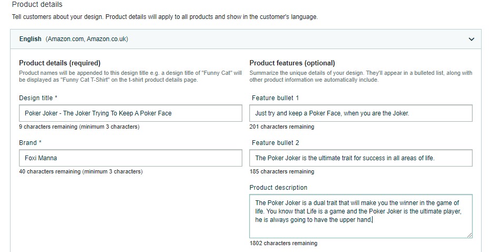Place cursor in the Product description textarea
489x252 pixels.
coord(361,216)
